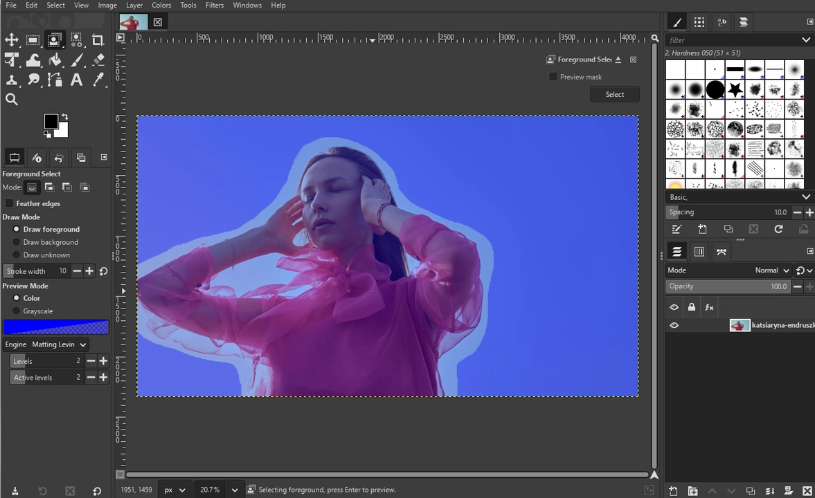Select the star-shaped brush thumbnail
The height and width of the screenshot is (498, 815).
click(x=735, y=89)
